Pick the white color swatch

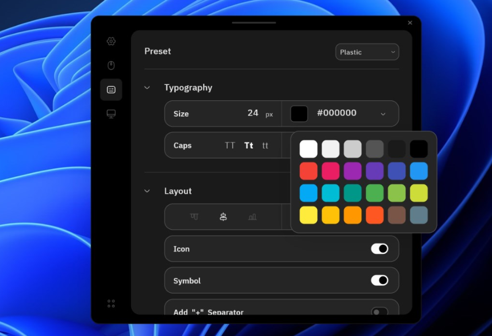[309, 149]
